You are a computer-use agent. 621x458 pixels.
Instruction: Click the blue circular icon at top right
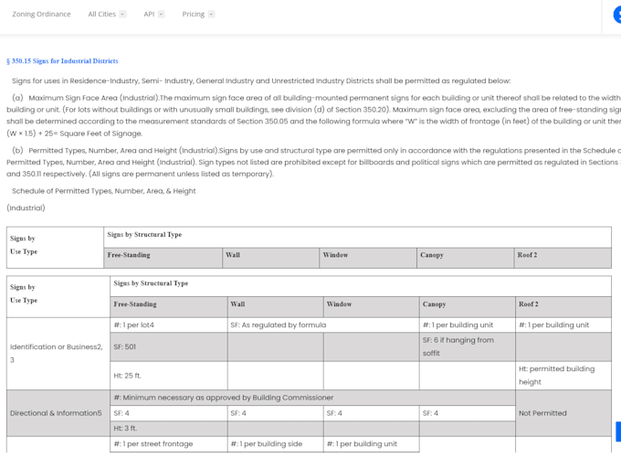(617, 15)
